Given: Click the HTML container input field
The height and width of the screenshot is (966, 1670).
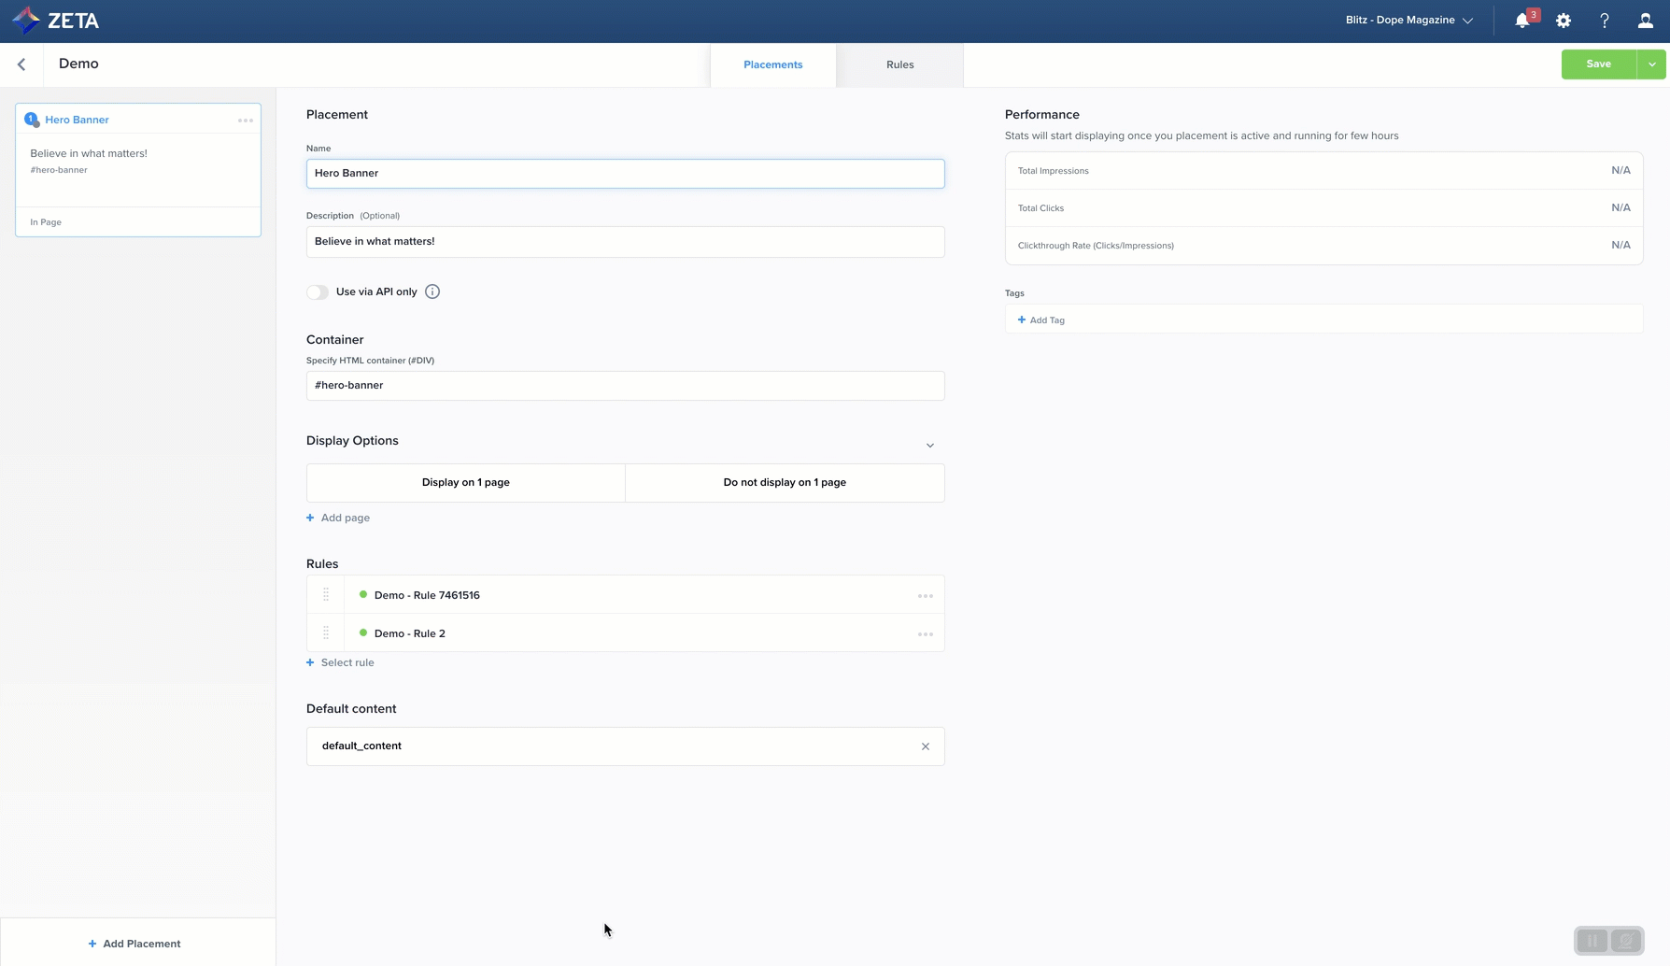Looking at the screenshot, I should [625, 386].
